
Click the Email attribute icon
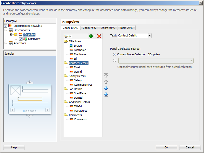[x=71, y=67]
